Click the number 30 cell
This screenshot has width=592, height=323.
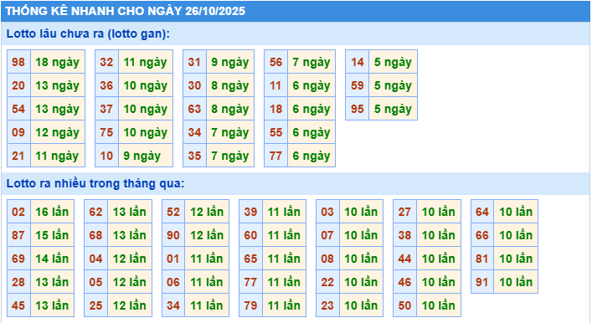click(x=194, y=85)
